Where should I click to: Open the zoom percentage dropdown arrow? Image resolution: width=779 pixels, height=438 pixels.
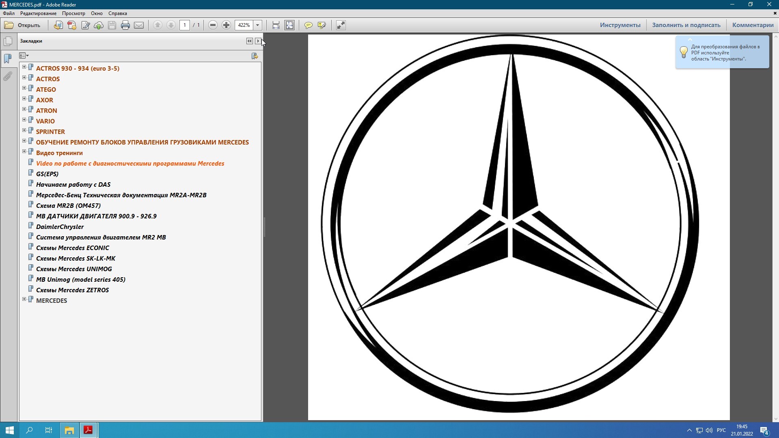tap(257, 25)
